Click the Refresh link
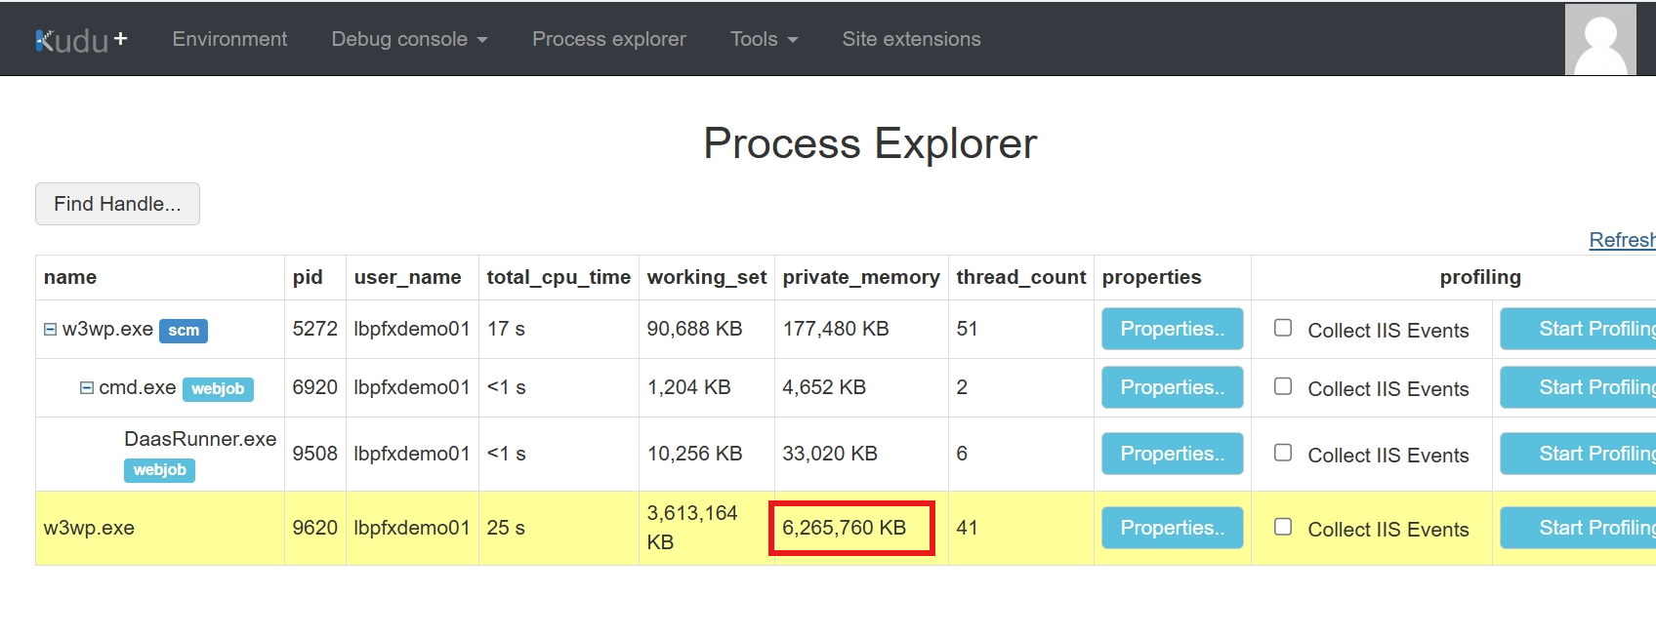Screen dimensions: 1656x637 click(1621, 240)
